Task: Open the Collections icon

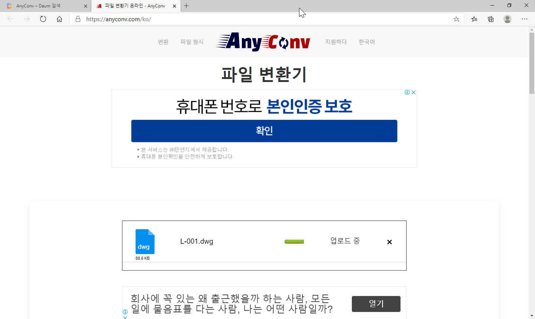Action: pos(491,19)
